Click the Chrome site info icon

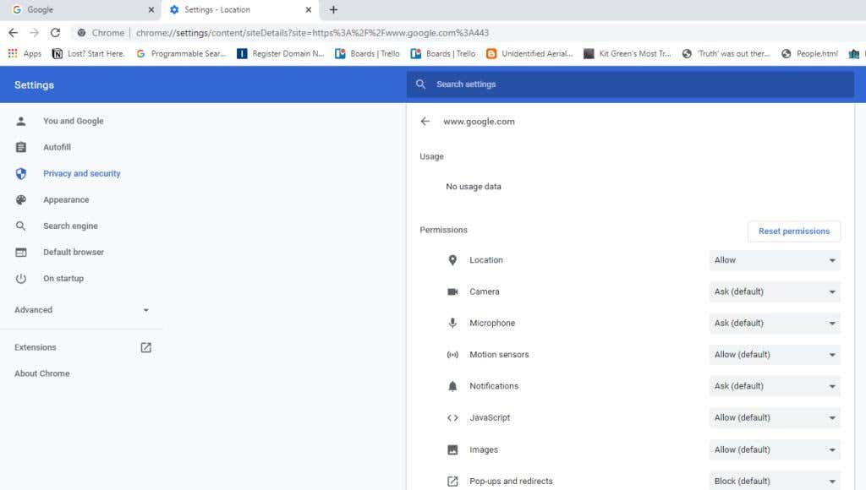(82, 33)
